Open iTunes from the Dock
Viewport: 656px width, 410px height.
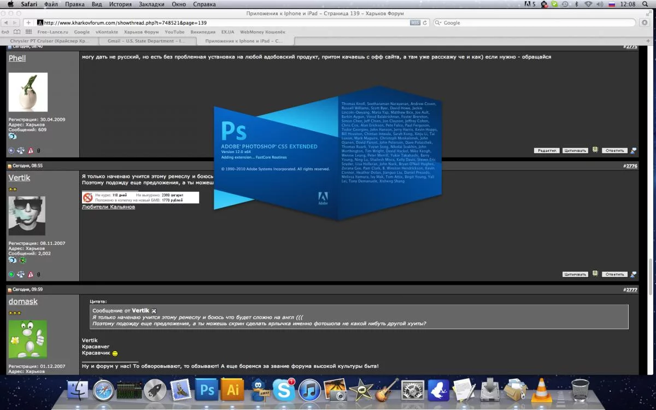coord(309,390)
